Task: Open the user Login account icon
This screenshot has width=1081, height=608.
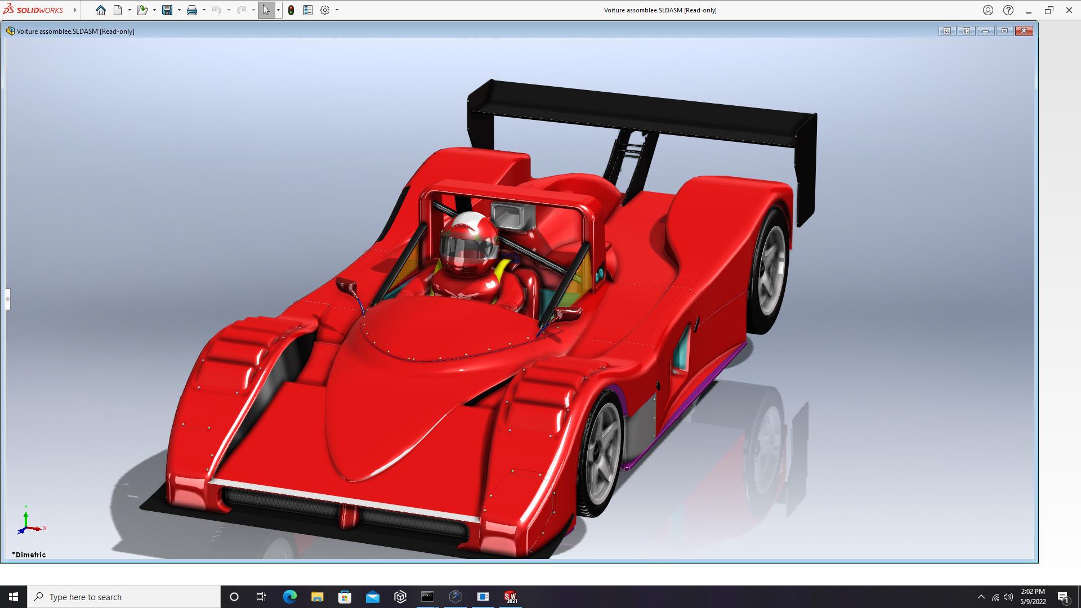Action: (x=988, y=10)
